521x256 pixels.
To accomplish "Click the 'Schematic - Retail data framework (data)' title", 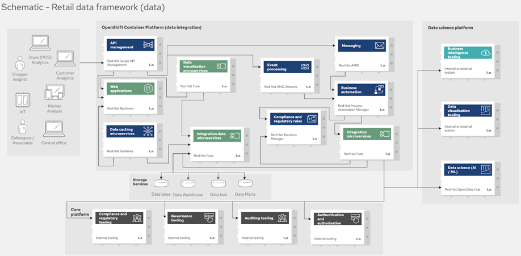I will click(83, 7).
